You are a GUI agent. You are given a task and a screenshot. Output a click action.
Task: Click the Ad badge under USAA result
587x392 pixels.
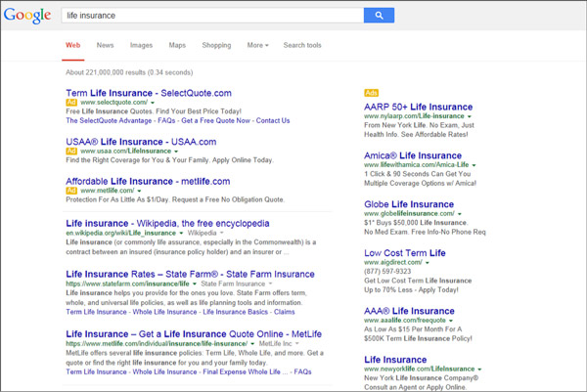pos(71,151)
